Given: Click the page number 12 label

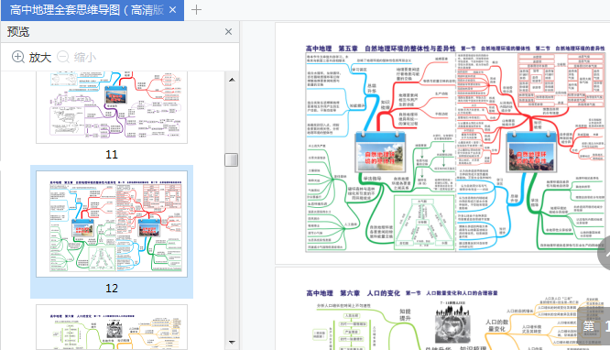Looking at the screenshot, I should pos(112,288).
